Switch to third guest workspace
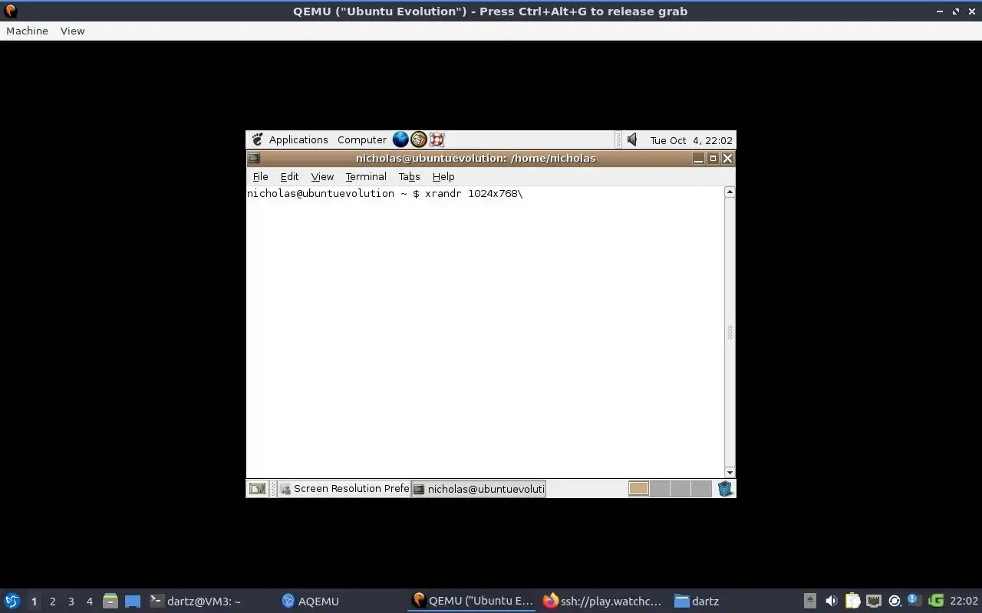The height and width of the screenshot is (613, 982). [680, 489]
